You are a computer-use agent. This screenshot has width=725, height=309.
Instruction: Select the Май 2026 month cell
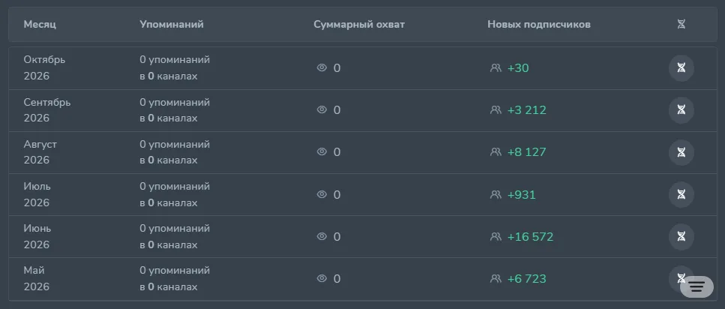click(x=37, y=278)
